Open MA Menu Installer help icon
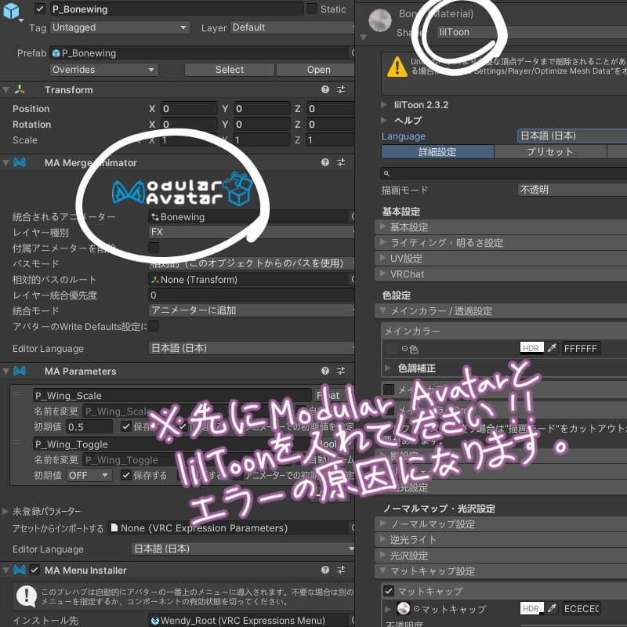 coord(325,570)
